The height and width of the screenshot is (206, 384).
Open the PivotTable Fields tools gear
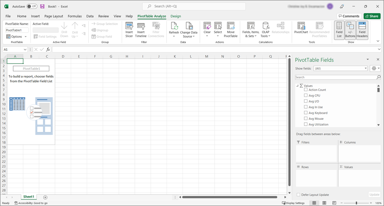tap(375, 69)
